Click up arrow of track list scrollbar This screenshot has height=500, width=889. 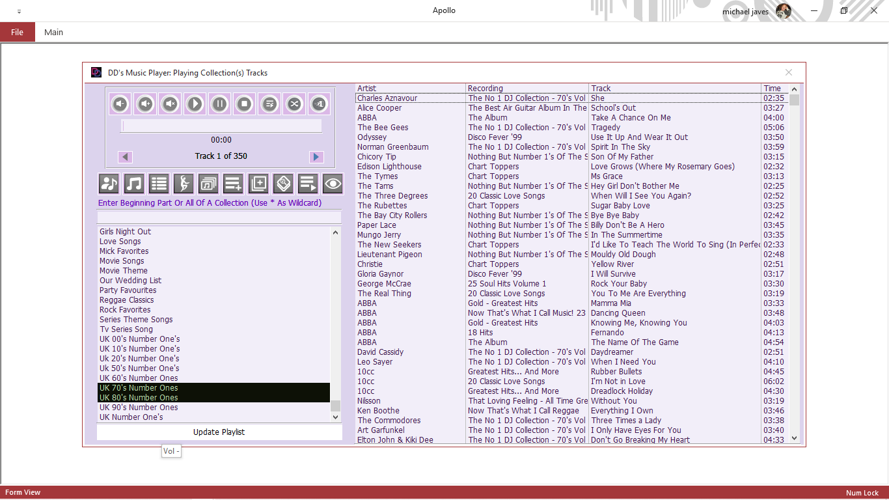point(794,89)
